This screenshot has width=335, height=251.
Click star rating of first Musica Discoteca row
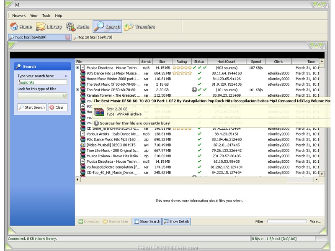click(182, 68)
